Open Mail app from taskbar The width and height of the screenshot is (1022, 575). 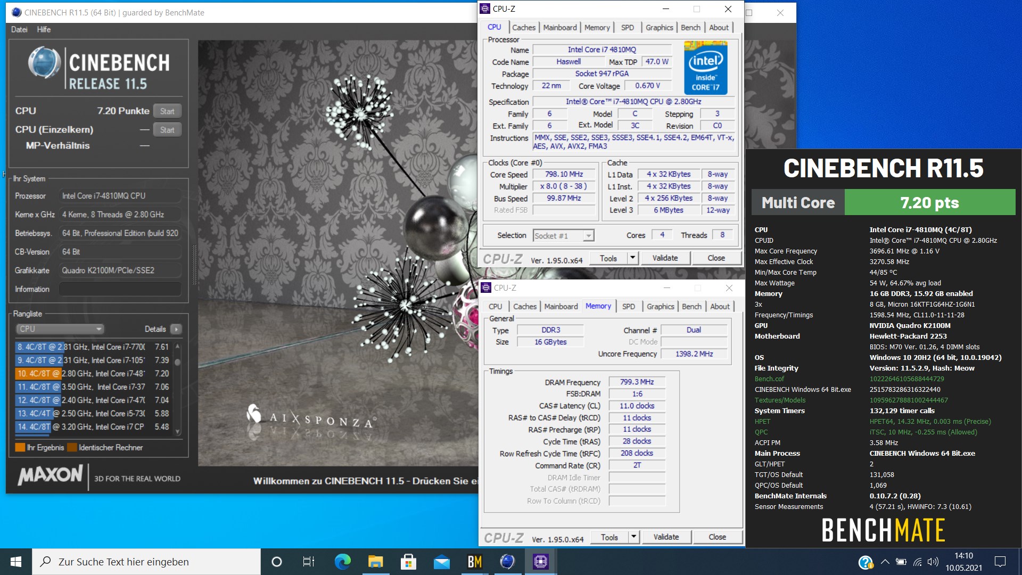441,562
